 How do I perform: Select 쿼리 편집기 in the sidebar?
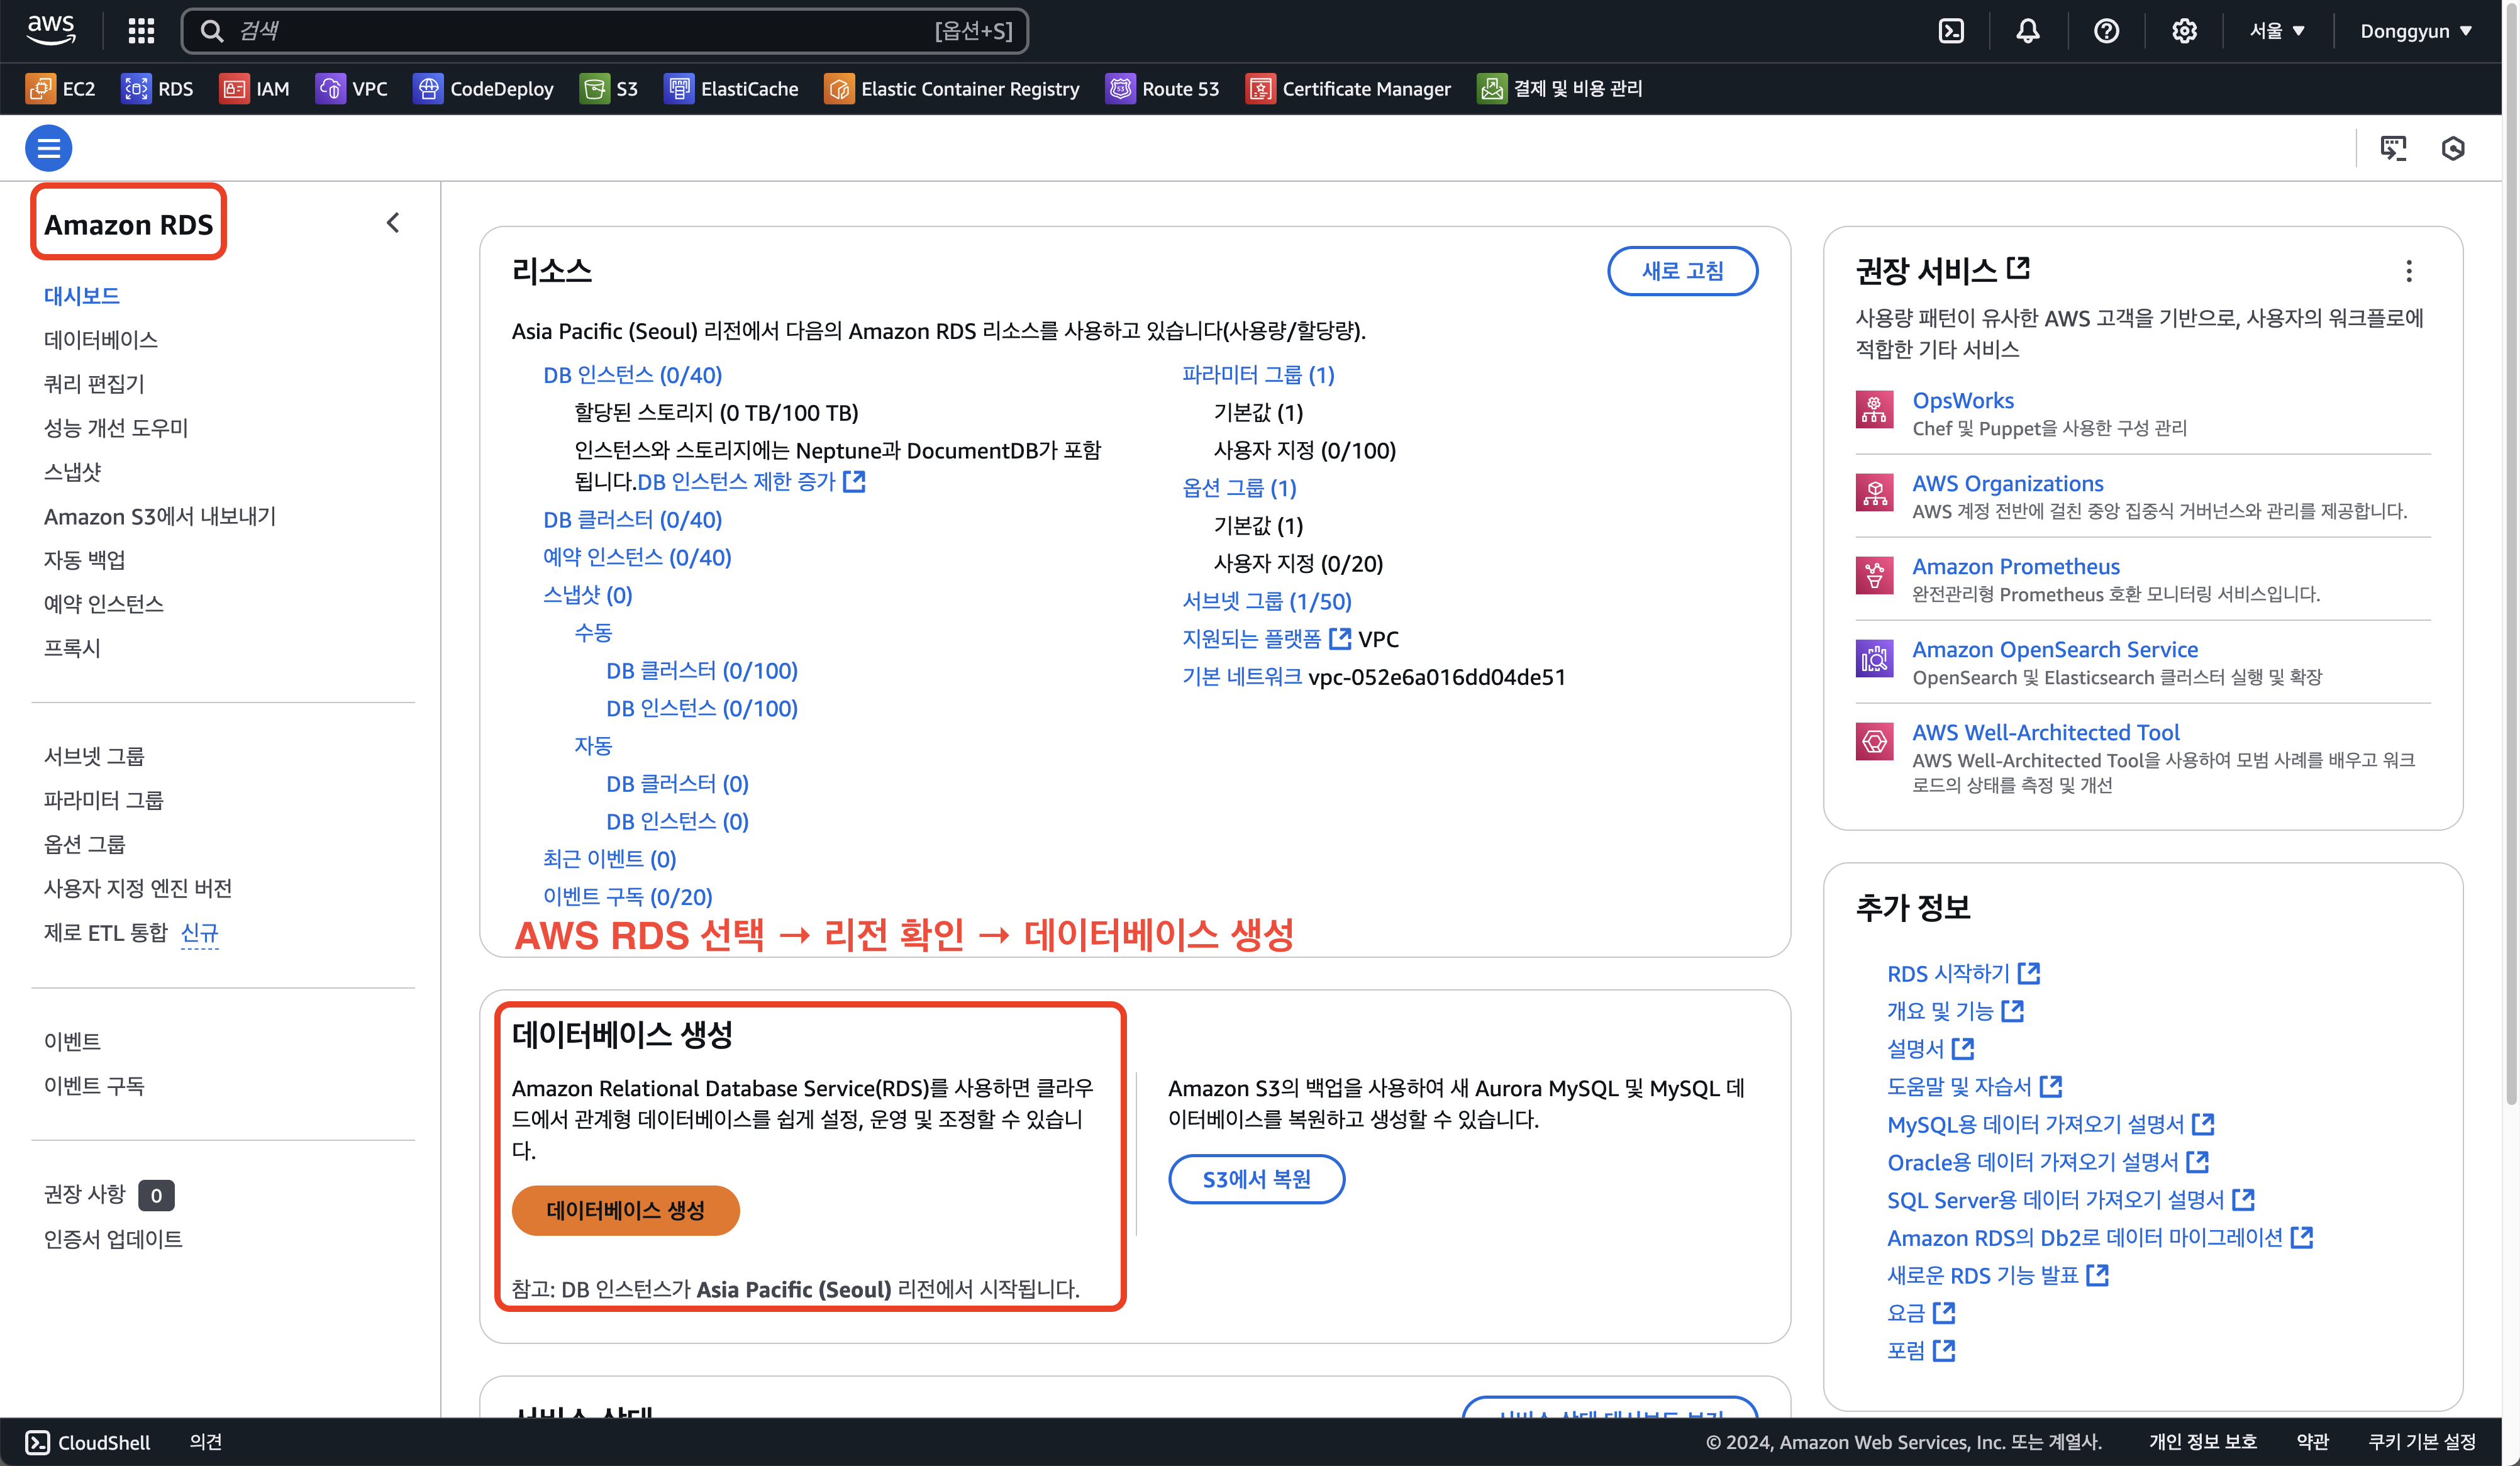(94, 383)
